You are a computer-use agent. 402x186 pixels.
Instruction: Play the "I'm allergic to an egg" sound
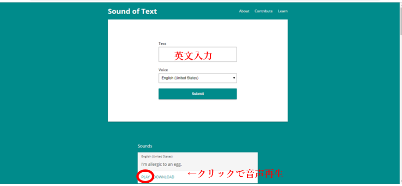146,177
